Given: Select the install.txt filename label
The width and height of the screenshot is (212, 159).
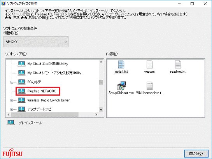Looking at the screenshot, I should tap(121, 72).
